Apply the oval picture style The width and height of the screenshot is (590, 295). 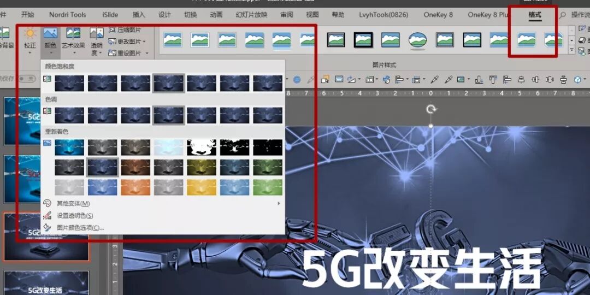tap(418, 40)
